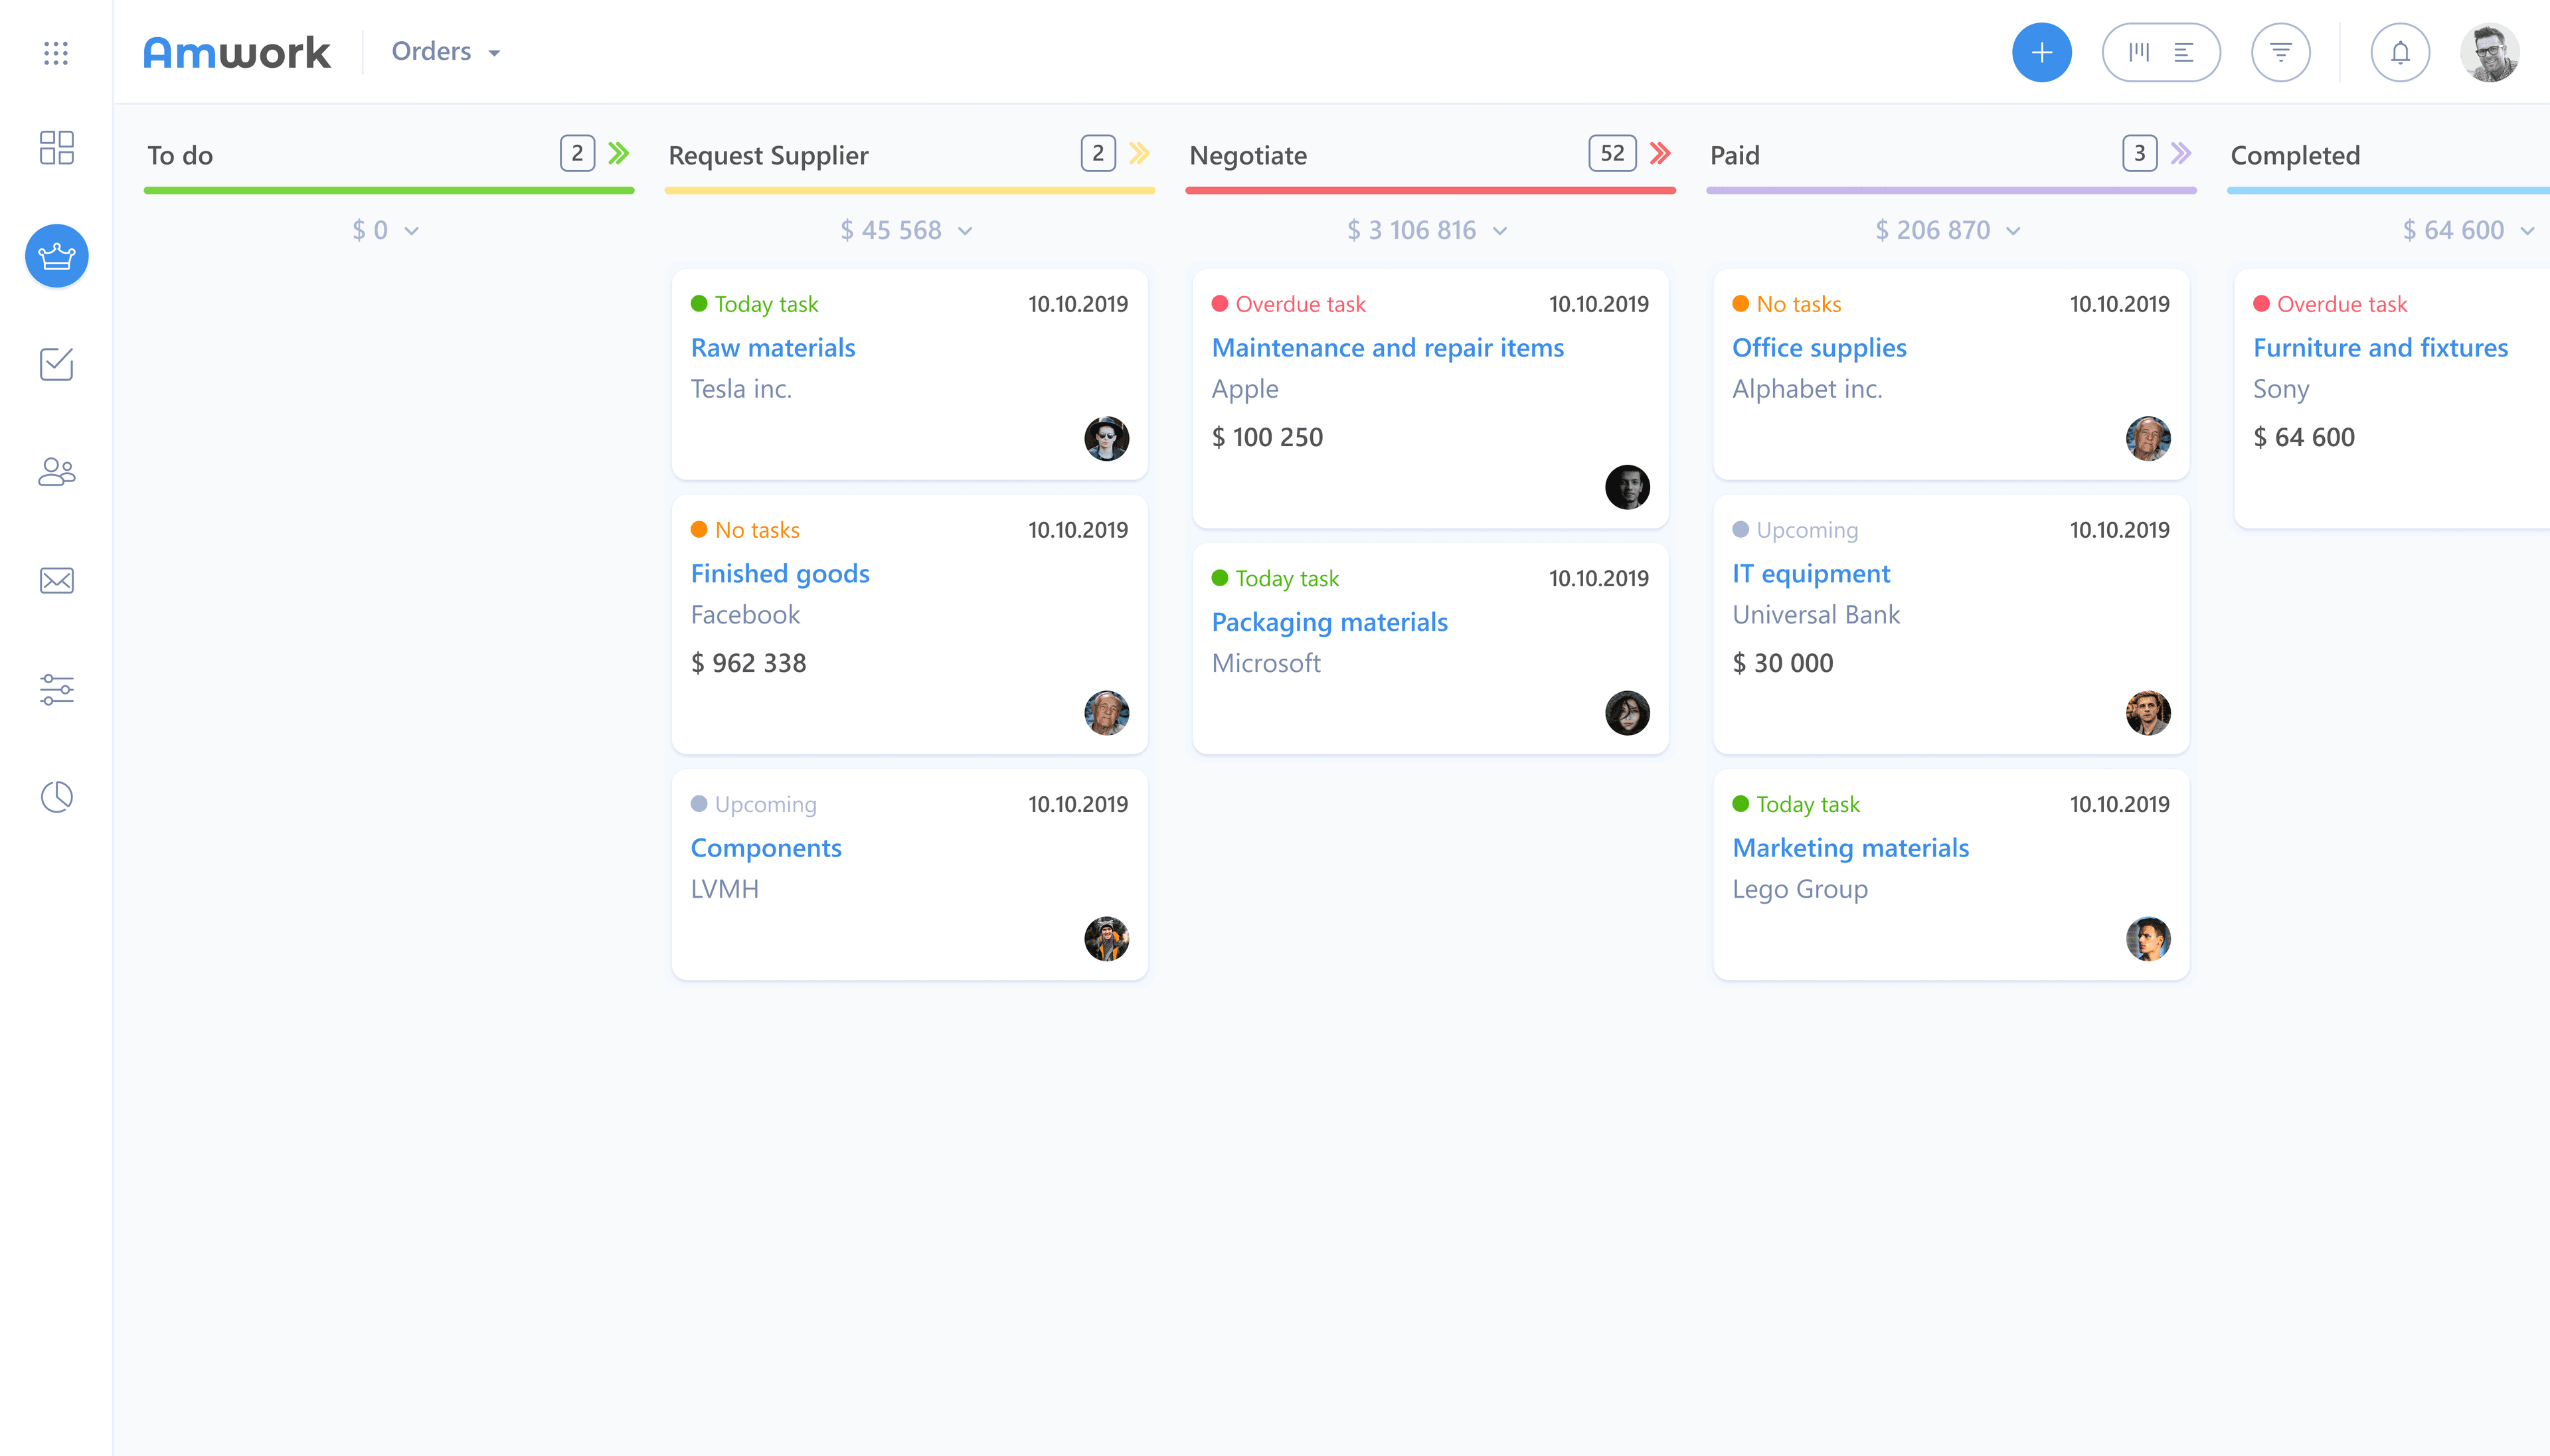This screenshot has height=1456, width=2550.
Task: Open the mail envelope icon in sidebar
Action: [56, 581]
